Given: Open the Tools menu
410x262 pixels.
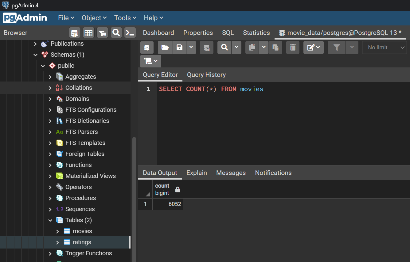Looking at the screenshot, I should [125, 18].
